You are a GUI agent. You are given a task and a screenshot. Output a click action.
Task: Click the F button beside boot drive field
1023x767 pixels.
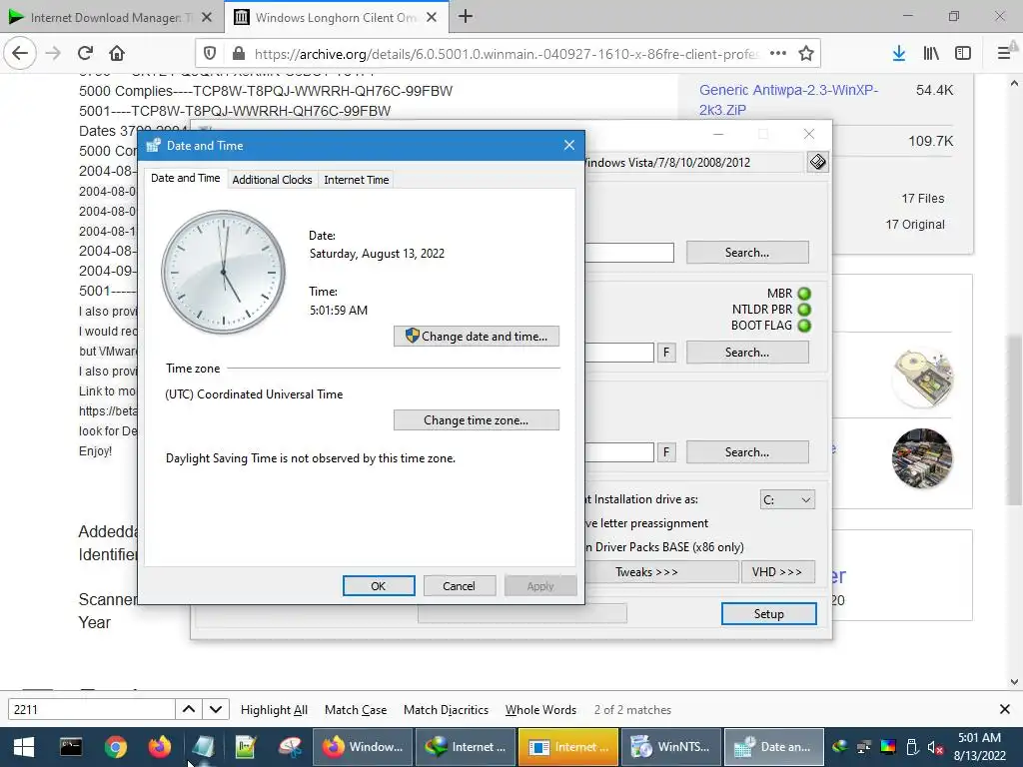tap(666, 353)
